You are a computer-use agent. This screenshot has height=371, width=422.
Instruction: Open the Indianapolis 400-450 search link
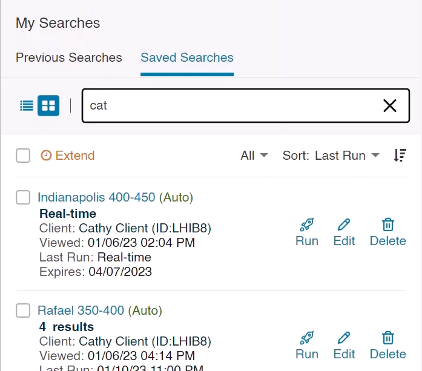(x=97, y=197)
